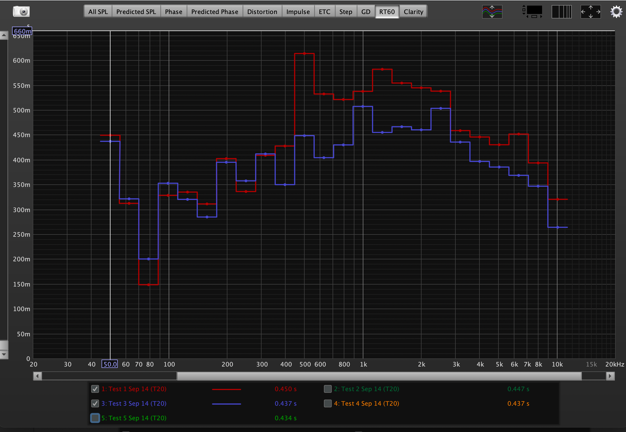Enable the Test 2 Sep 14 trace

(x=328, y=389)
